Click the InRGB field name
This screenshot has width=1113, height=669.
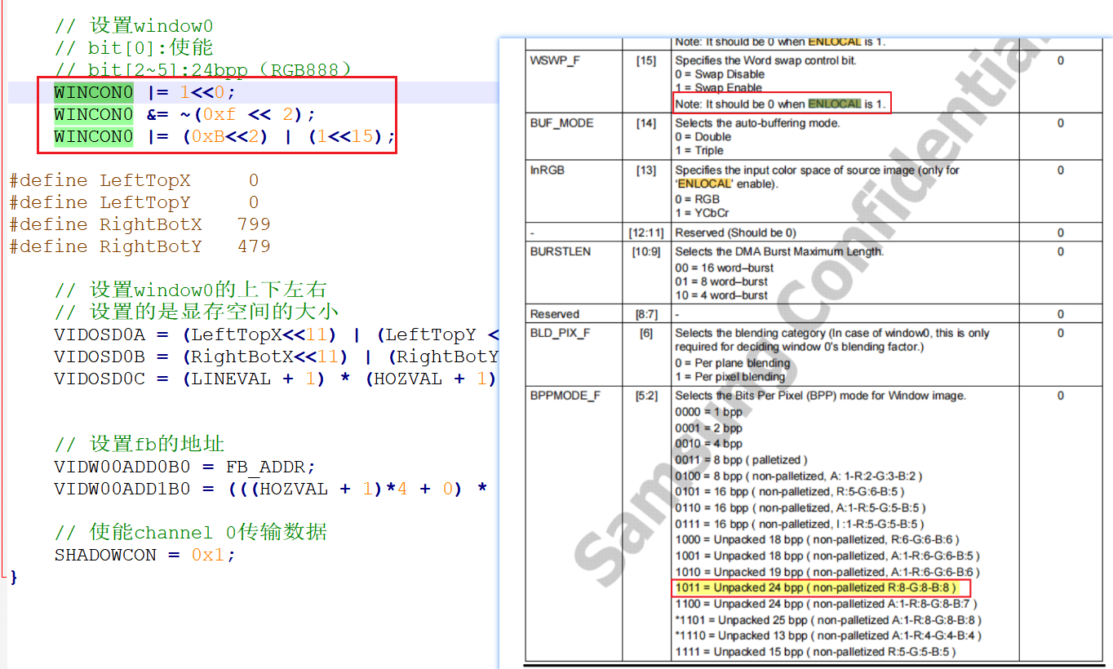(x=547, y=171)
